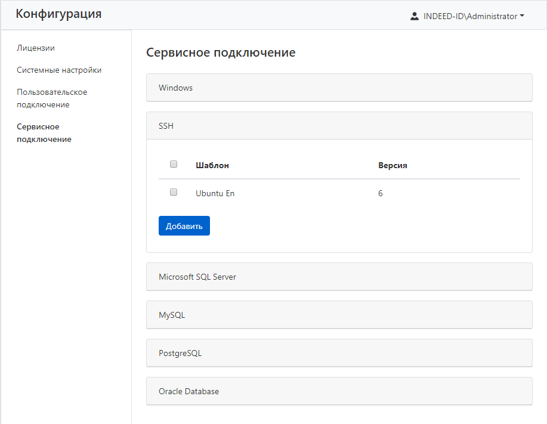Select Сервисное подключение in sidebar

[44, 133]
